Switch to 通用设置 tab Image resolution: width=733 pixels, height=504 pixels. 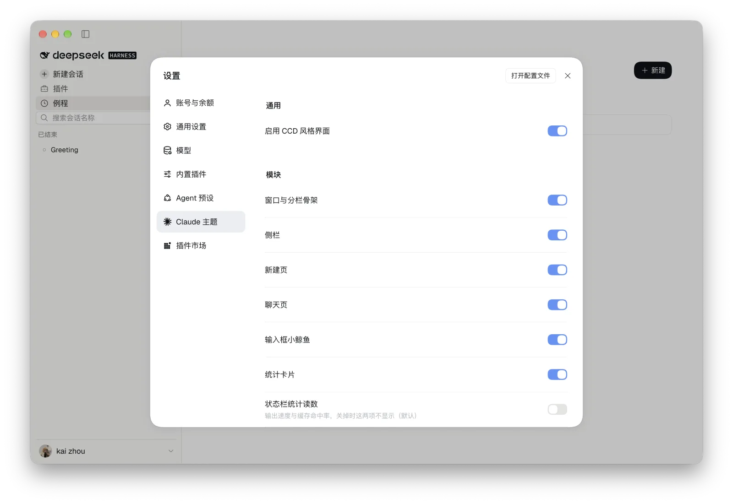[x=201, y=126]
